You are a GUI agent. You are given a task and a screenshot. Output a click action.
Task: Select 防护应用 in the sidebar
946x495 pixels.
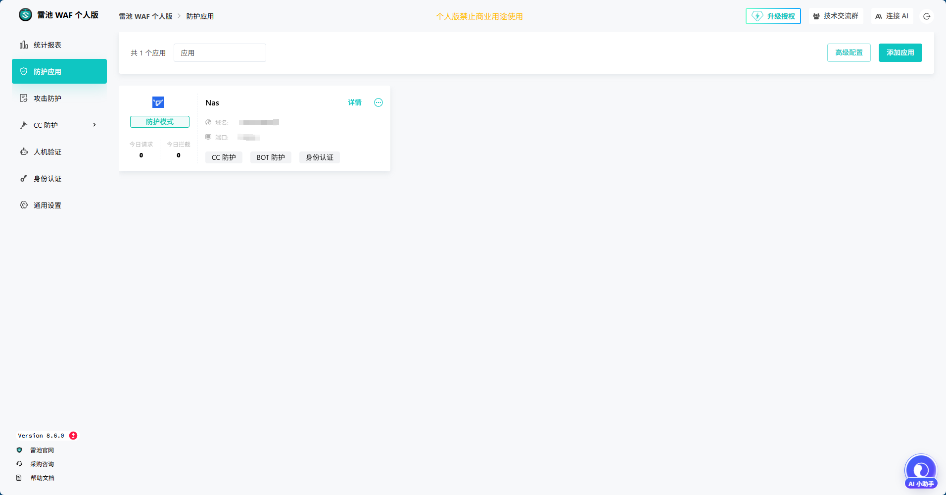point(59,71)
